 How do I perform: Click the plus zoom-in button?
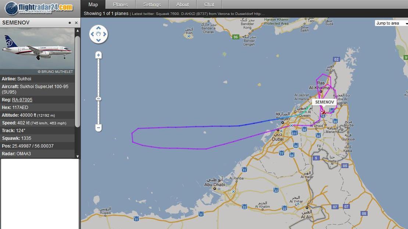point(99,55)
